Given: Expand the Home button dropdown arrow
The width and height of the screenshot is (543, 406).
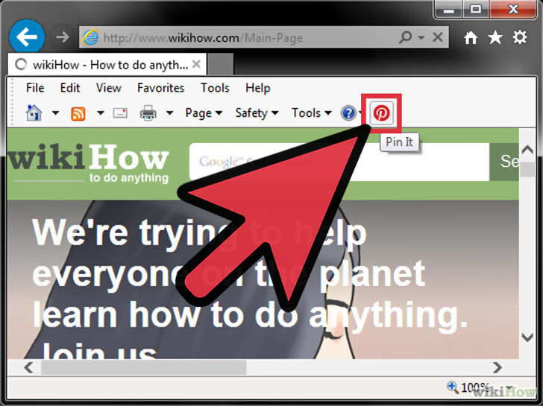Looking at the screenshot, I should pos(55,112).
